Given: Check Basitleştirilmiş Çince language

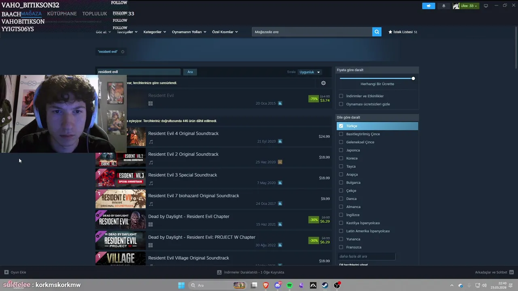Looking at the screenshot, I should 341,134.
